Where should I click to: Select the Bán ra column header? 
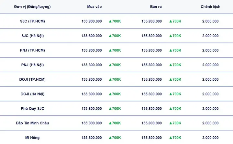(x=156, y=7)
